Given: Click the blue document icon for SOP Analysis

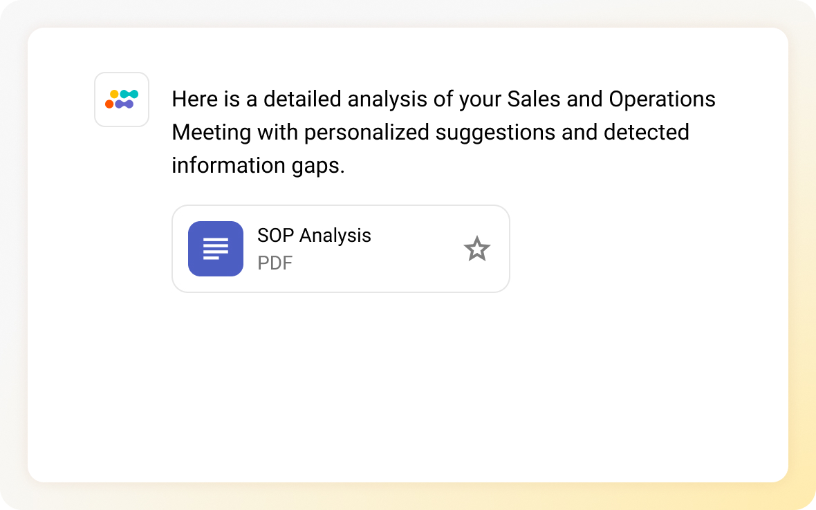Looking at the screenshot, I should (x=216, y=249).
